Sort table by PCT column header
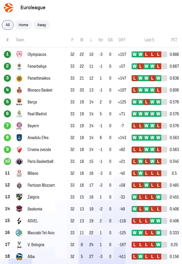The height and width of the screenshot is (264, 182). [x=174, y=40]
